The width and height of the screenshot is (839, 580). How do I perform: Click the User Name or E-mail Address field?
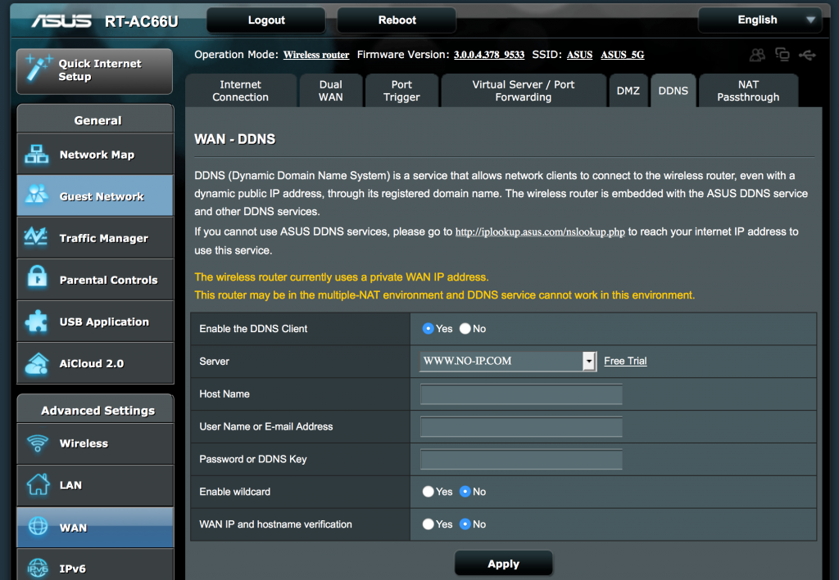tap(521, 427)
